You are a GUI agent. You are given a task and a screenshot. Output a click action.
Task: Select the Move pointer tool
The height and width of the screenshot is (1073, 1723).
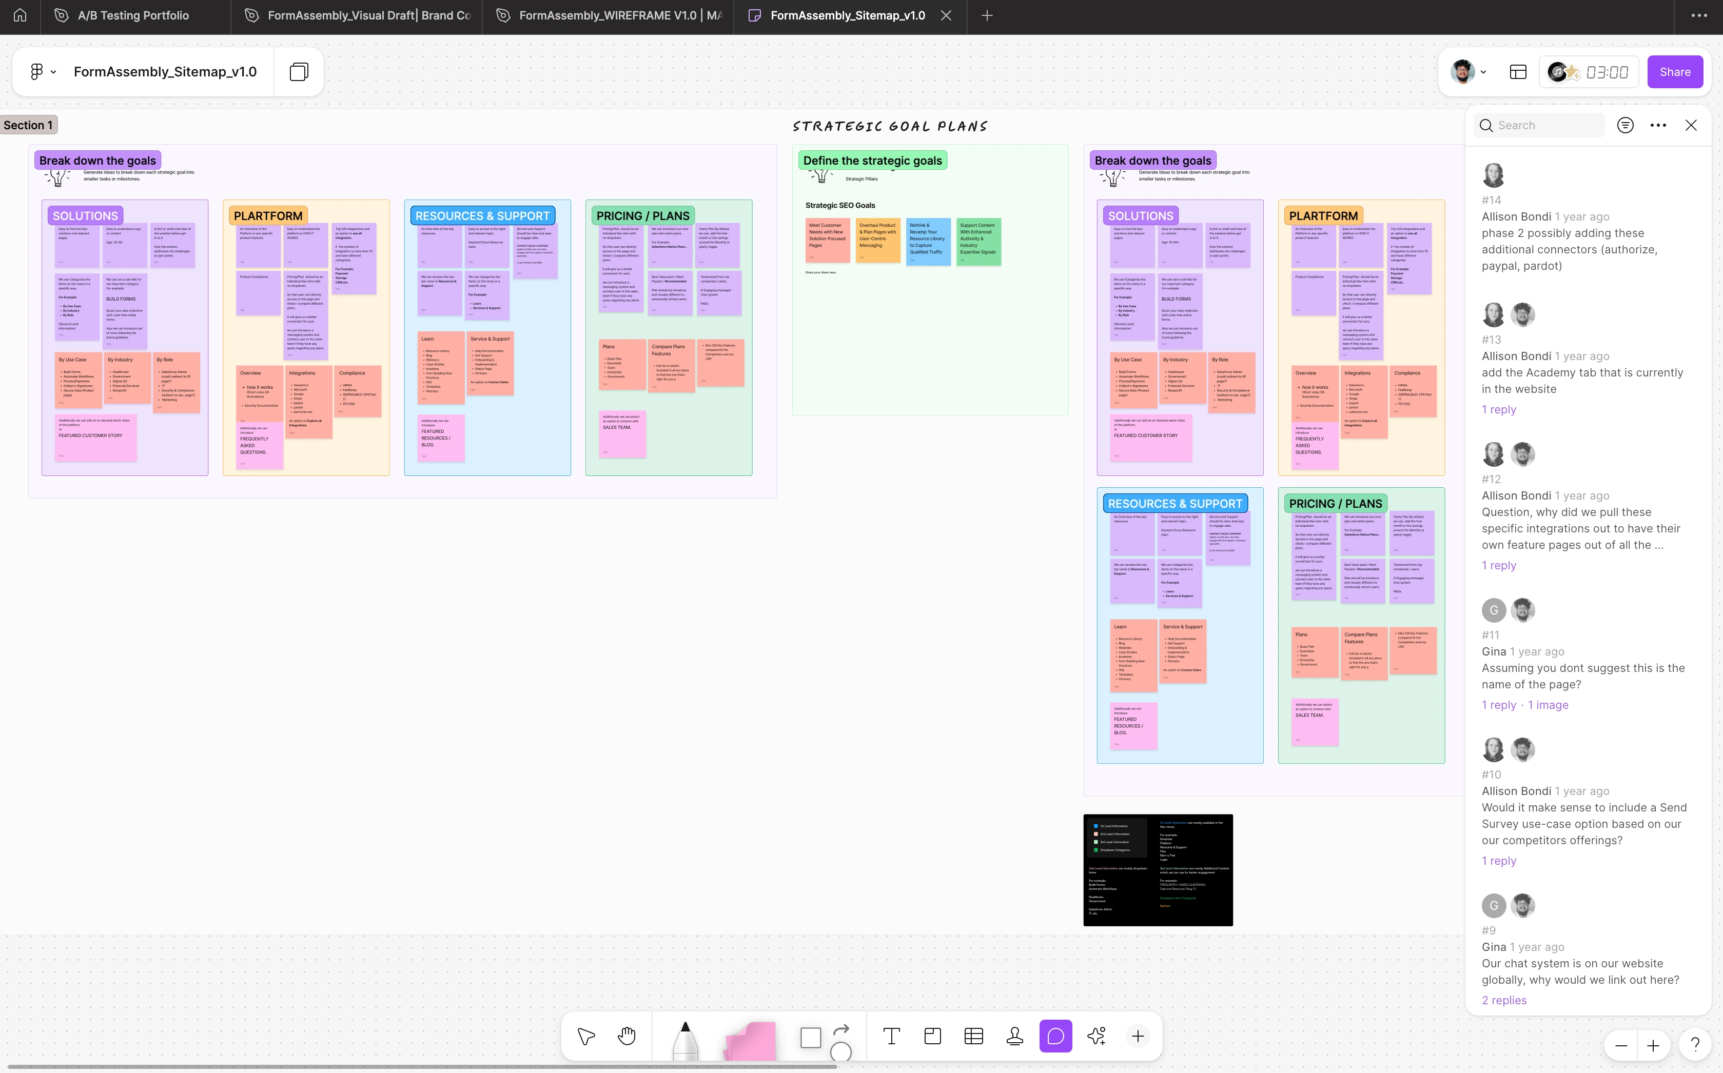pyautogui.click(x=586, y=1036)
